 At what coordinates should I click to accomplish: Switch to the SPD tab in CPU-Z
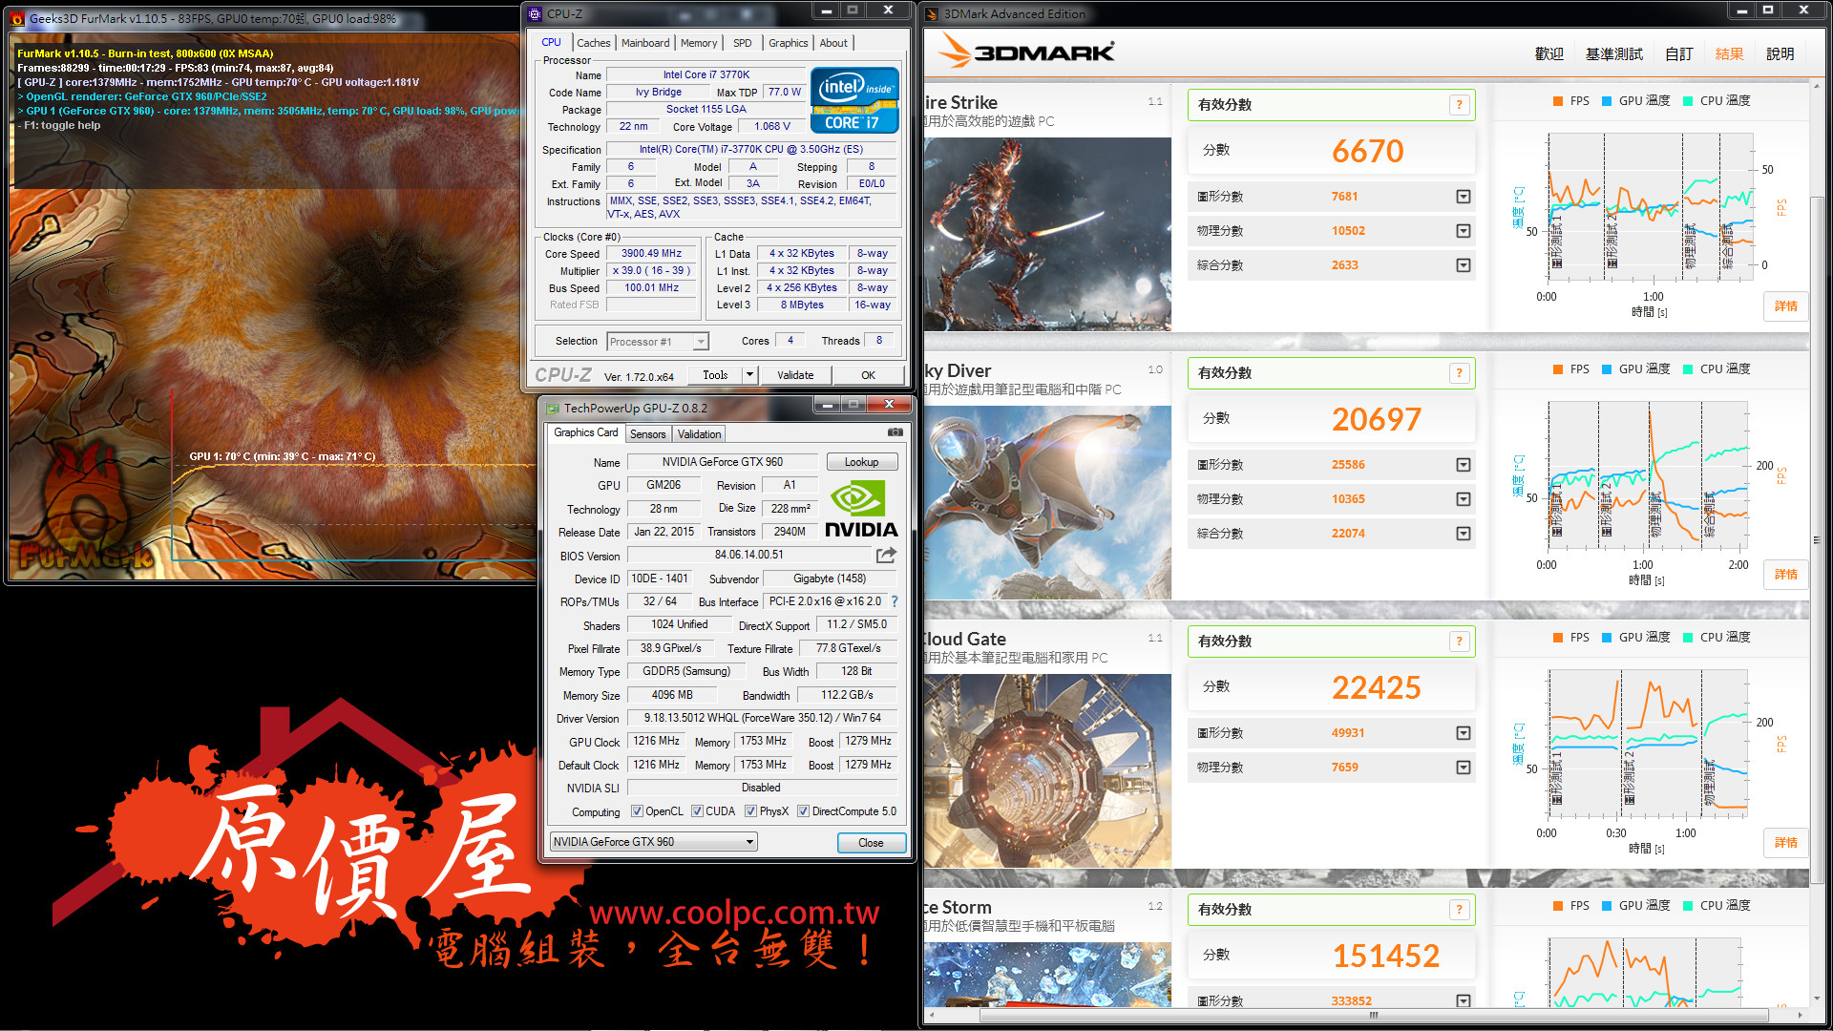pos(742,43)
